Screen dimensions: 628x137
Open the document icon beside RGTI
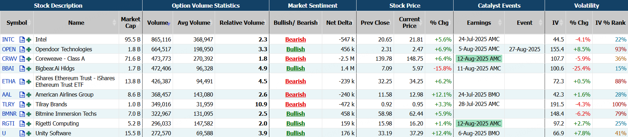[x=22, y=124]
